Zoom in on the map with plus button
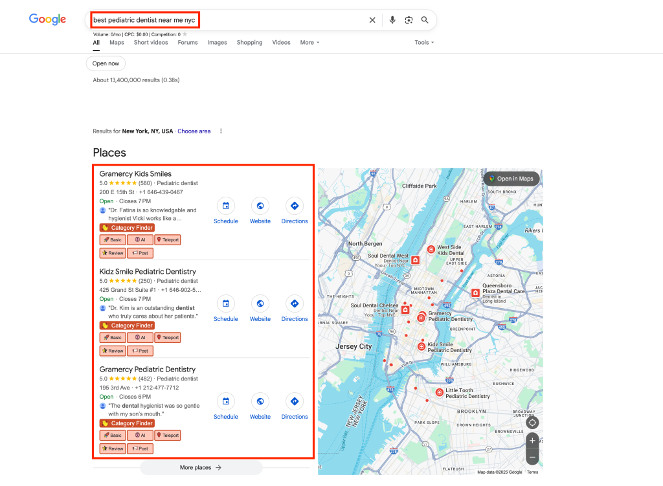 (532, 440)
